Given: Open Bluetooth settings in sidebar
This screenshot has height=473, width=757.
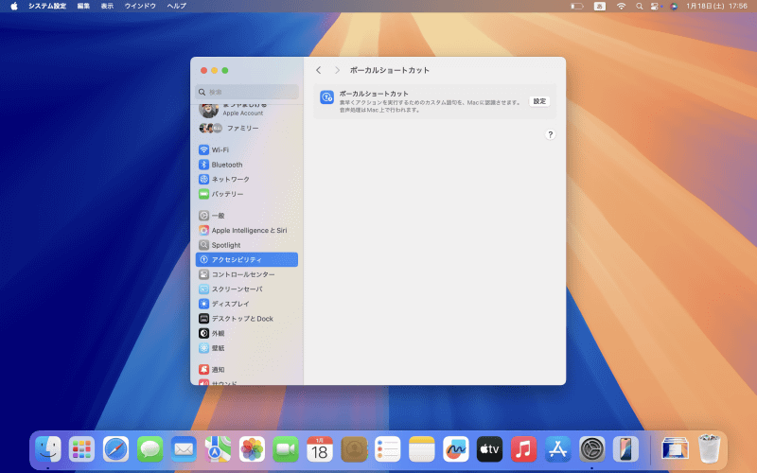Looking at the screenshot, I should pos(247,165).
